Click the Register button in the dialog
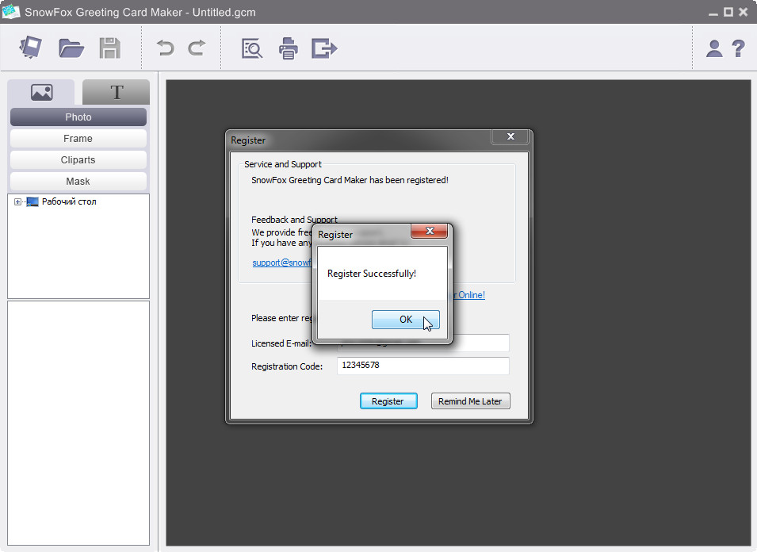Image resolution: width=757 pixels, height=552 pixels. point(388,401)
